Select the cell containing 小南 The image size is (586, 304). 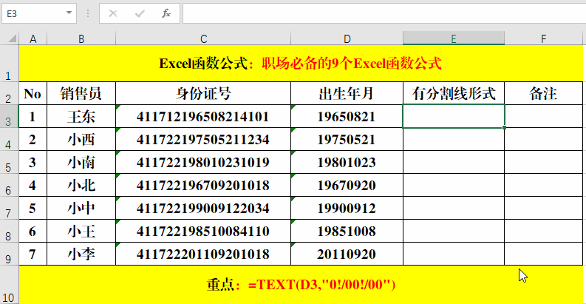tap(81, 162)
